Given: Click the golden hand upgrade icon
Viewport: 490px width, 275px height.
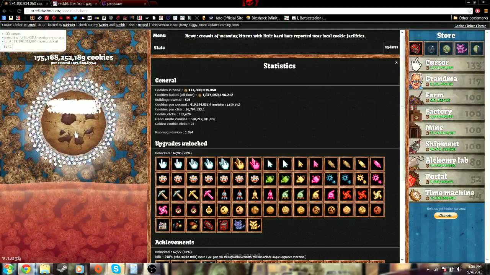Looking at the screenshot, I should tap(239, 164).
